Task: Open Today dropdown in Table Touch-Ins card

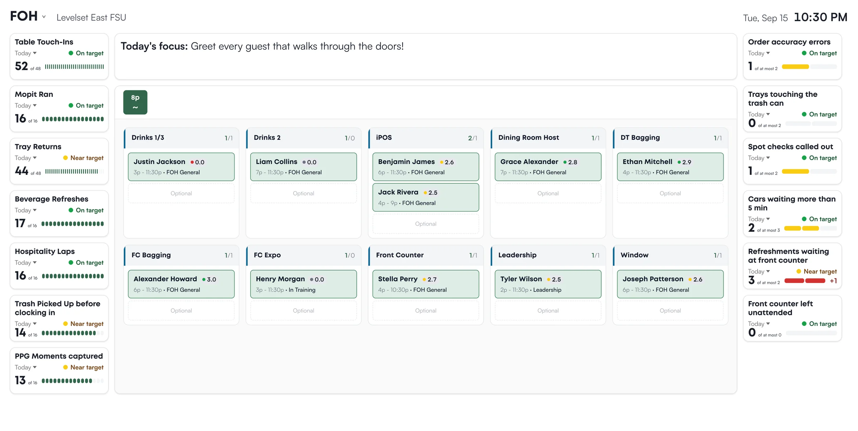Action: tap(26, 53)
